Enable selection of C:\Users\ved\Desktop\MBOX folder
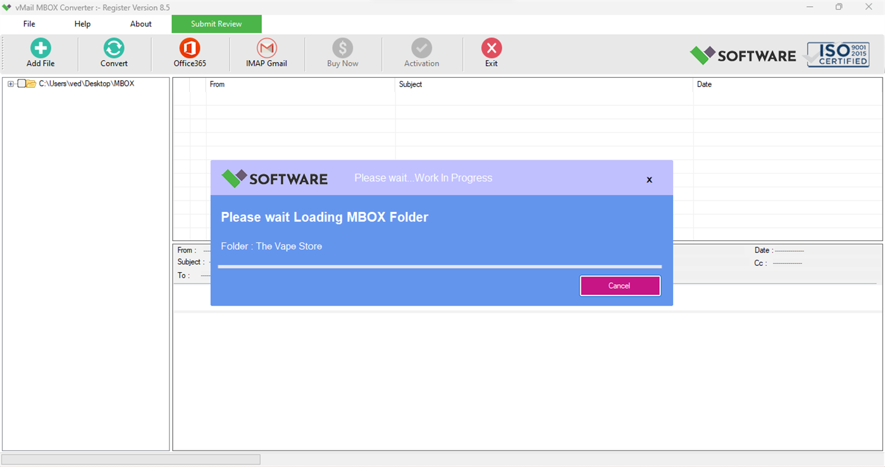The image size is (885, 467). [22, 84]
